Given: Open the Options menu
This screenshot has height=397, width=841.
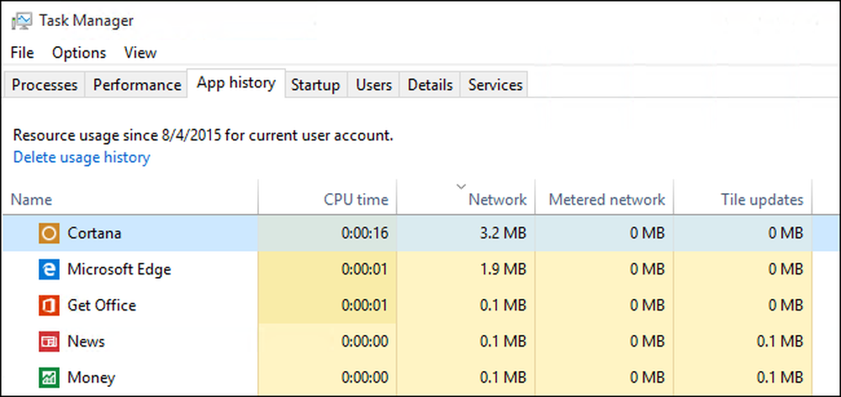Looking at the screenshot, I should click(x=79, y=53).
